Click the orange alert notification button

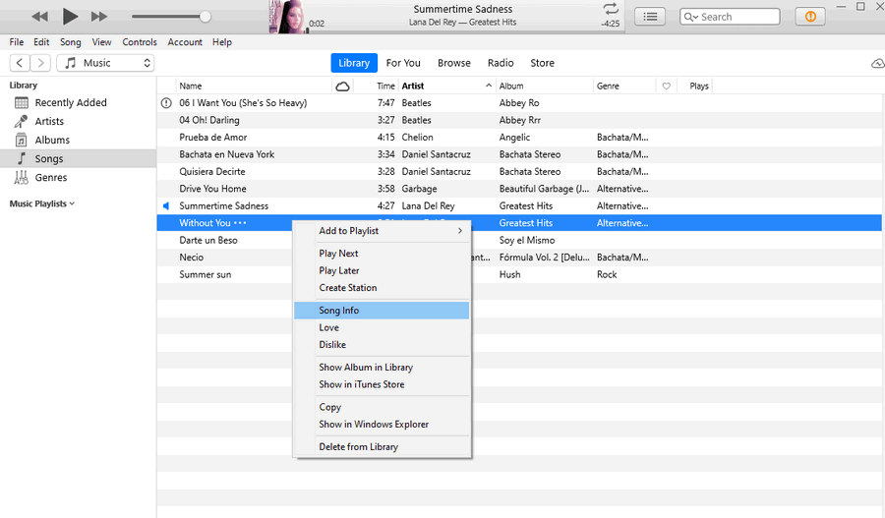[x=810, y=17]
